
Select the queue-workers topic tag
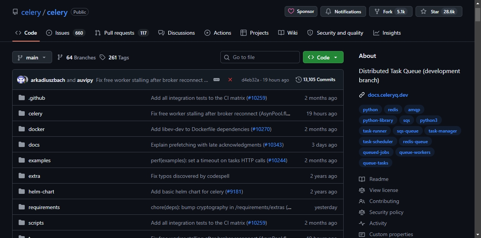(x=415, y=152)
